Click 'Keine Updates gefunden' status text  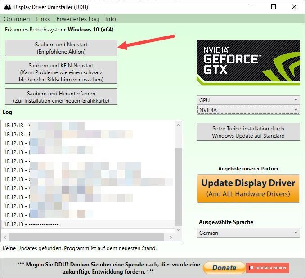80,248
